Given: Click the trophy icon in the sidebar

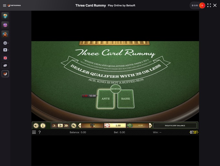Looking at the screenshot, I should tap(5, 16).
